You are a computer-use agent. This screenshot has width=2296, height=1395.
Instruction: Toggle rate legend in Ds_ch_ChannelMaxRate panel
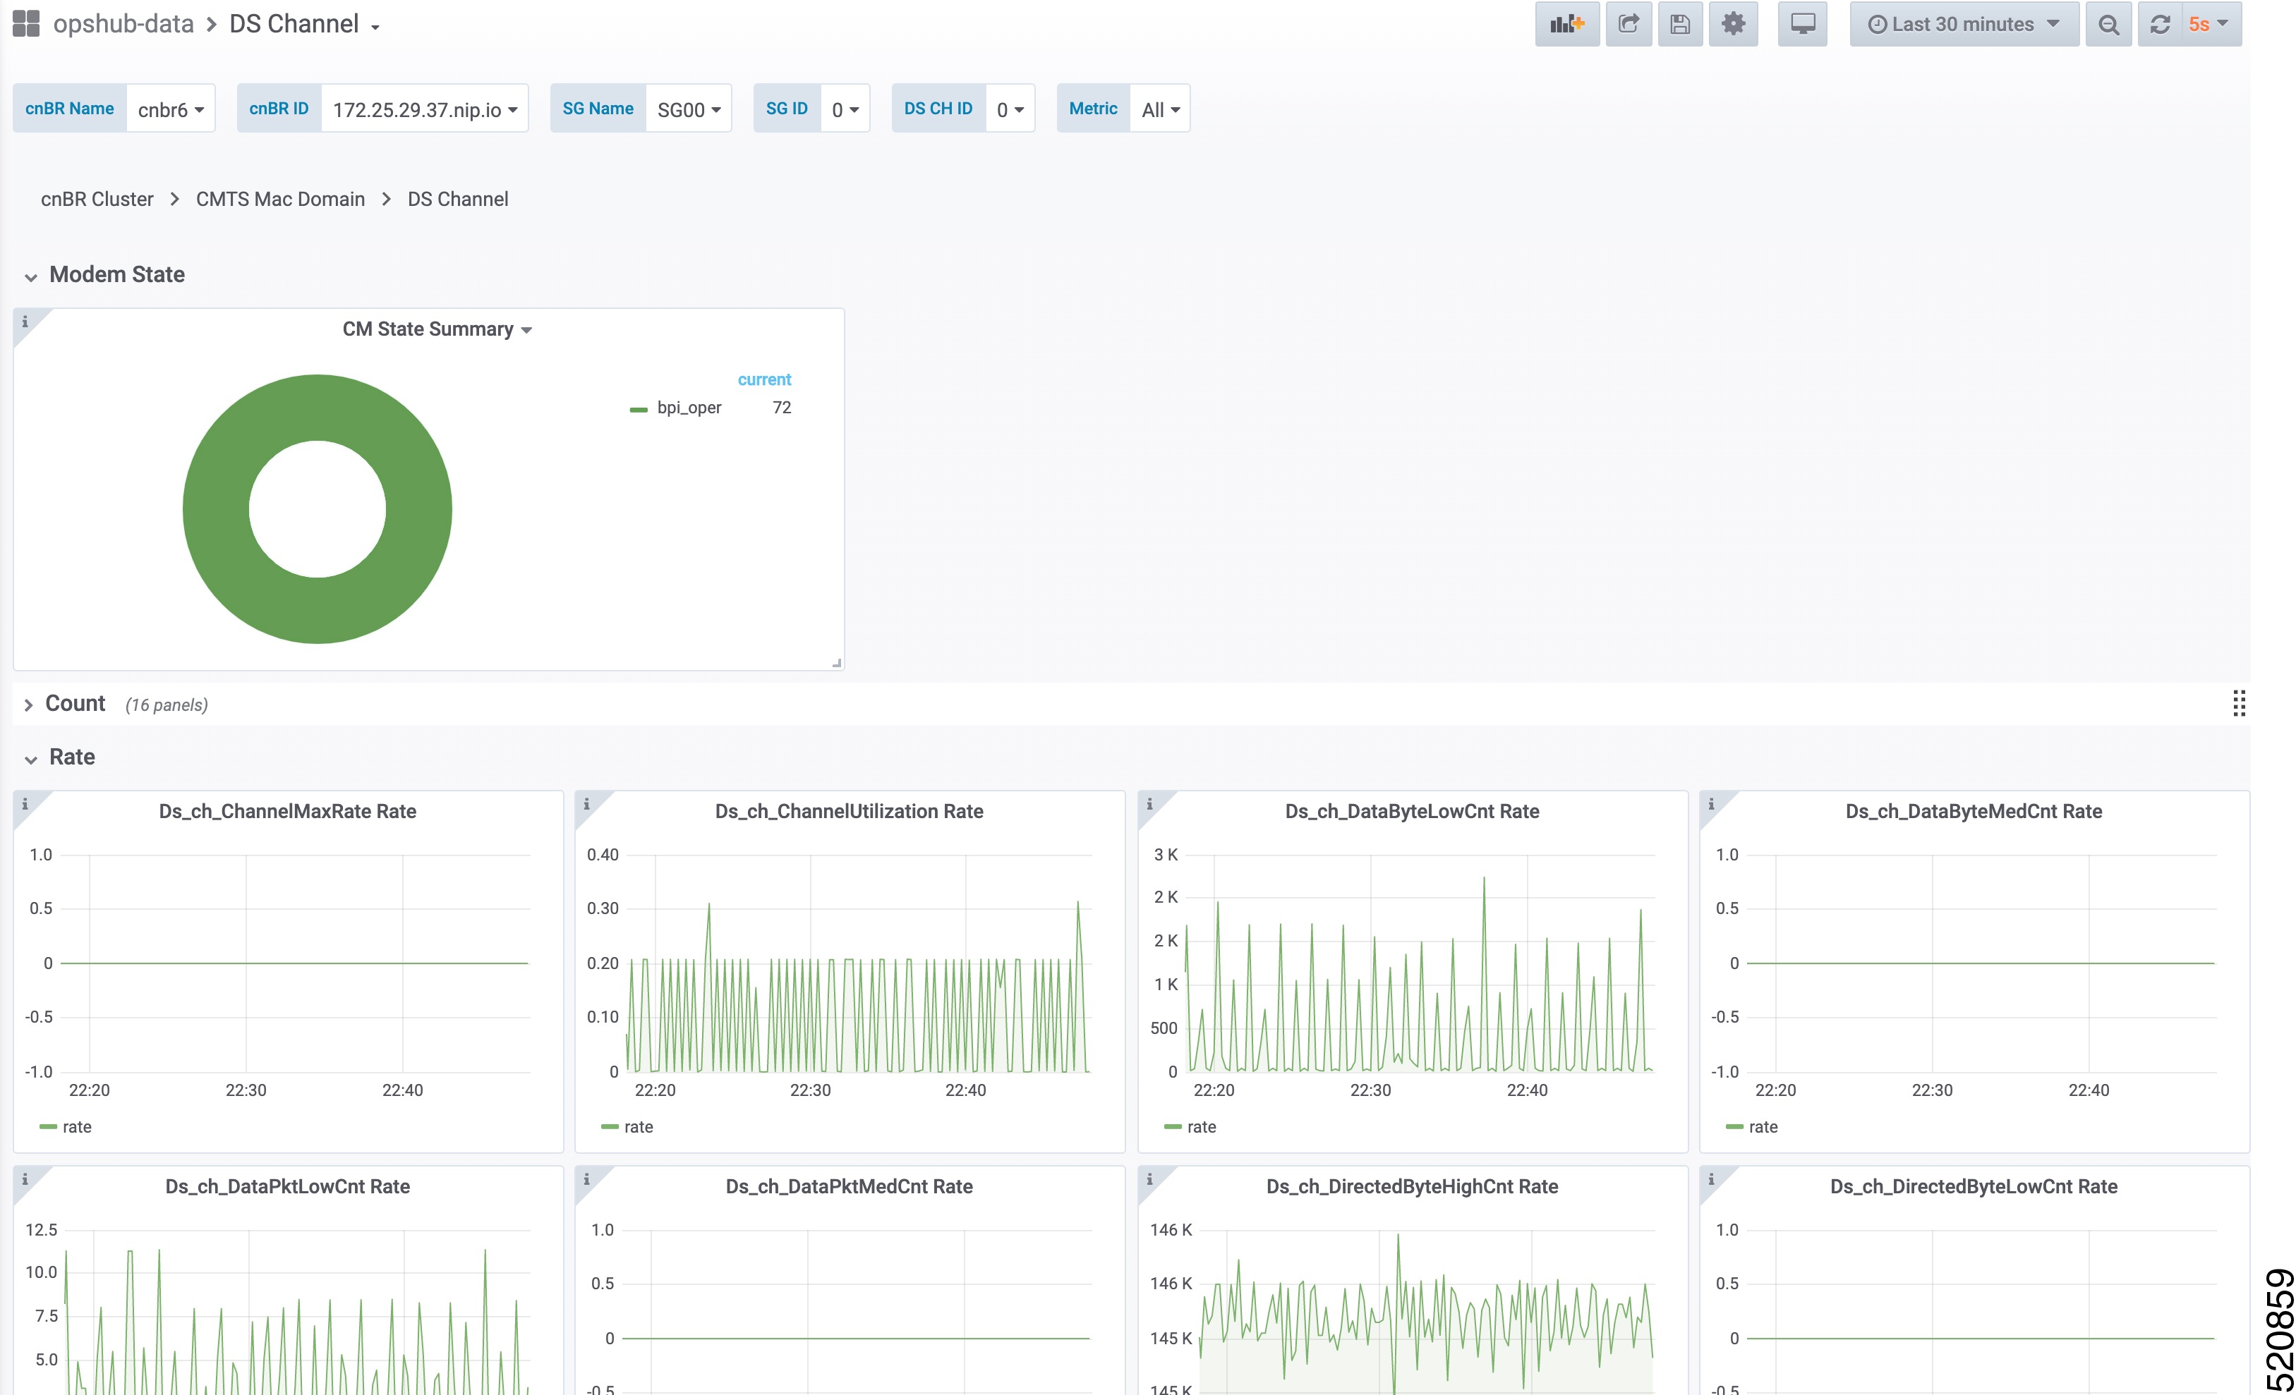click(76, 1127)
